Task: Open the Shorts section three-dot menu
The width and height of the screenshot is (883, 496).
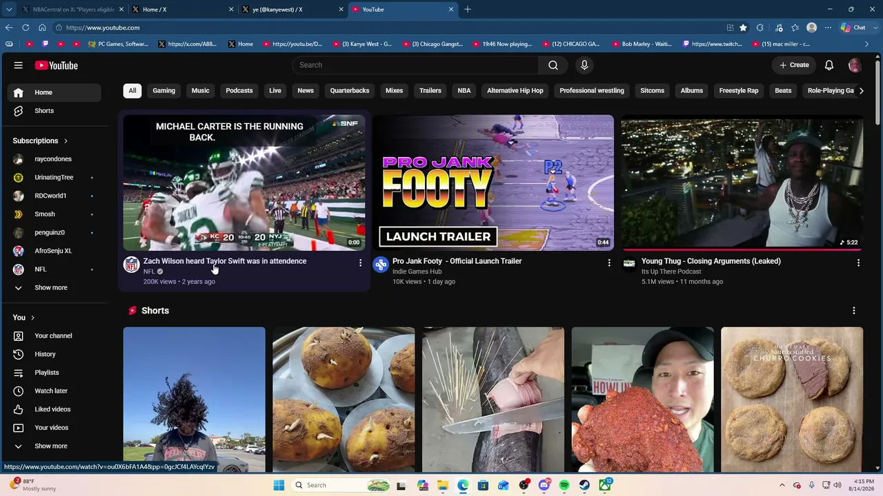Action: click(x=854, y=311)
